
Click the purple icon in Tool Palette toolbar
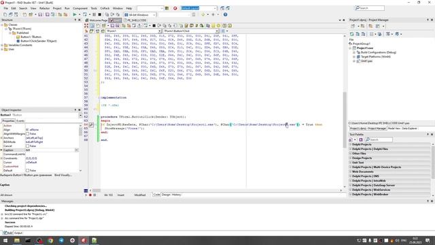361,140
